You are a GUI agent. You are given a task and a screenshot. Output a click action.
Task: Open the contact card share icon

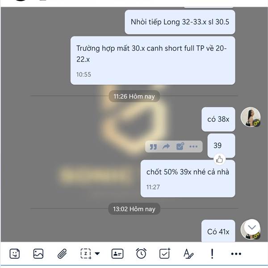tap(117, 254)
